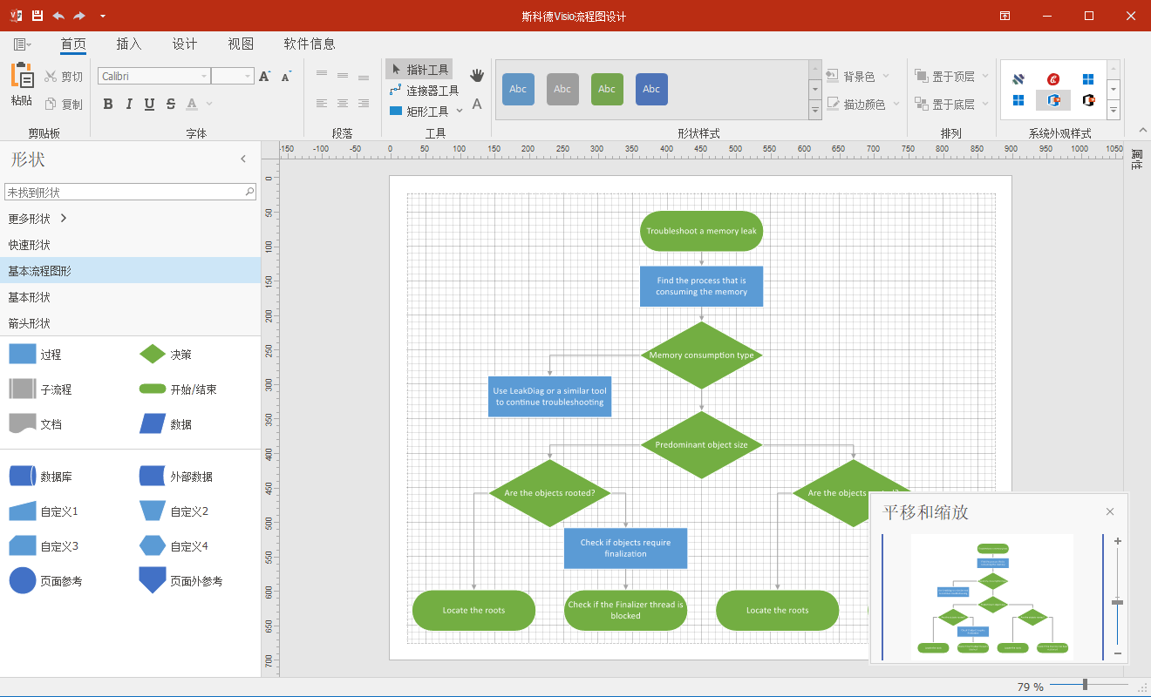Select the Pan hand tool icon
Viewport: 1151px width, 697px height.
tap(477, 76)
